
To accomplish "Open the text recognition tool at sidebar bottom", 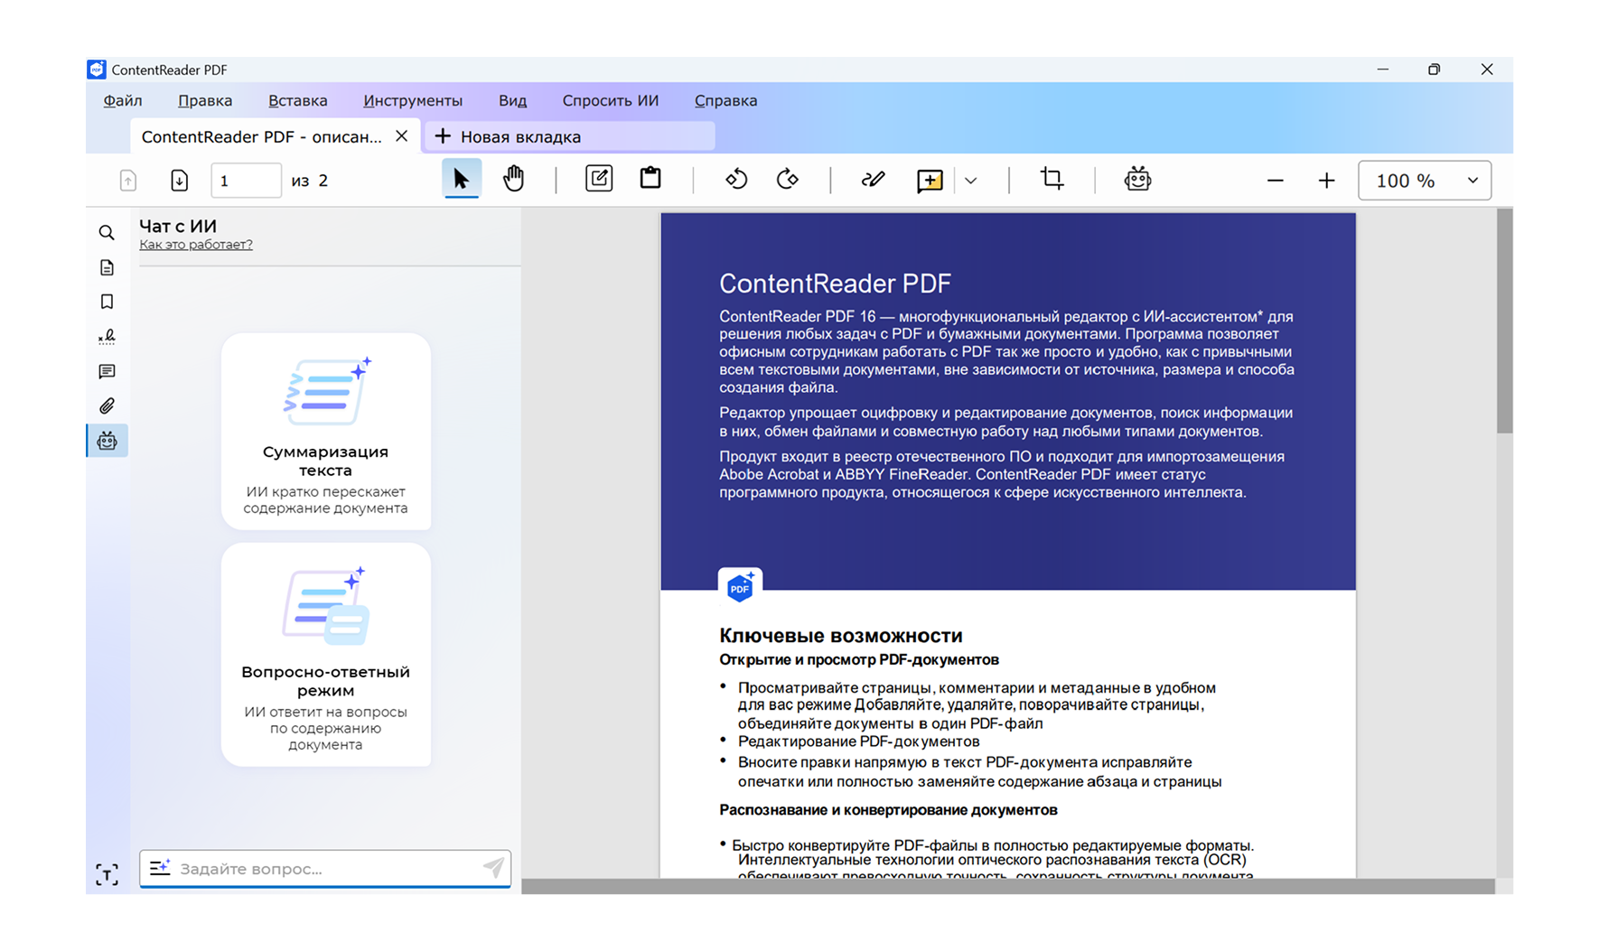I will pyautogui.click(x=107, y=874).
